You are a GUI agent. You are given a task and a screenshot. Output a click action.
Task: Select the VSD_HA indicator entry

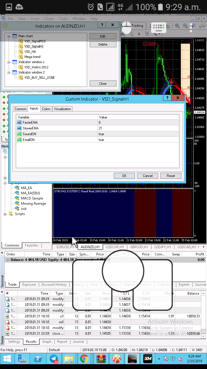(x=30, y=52)
